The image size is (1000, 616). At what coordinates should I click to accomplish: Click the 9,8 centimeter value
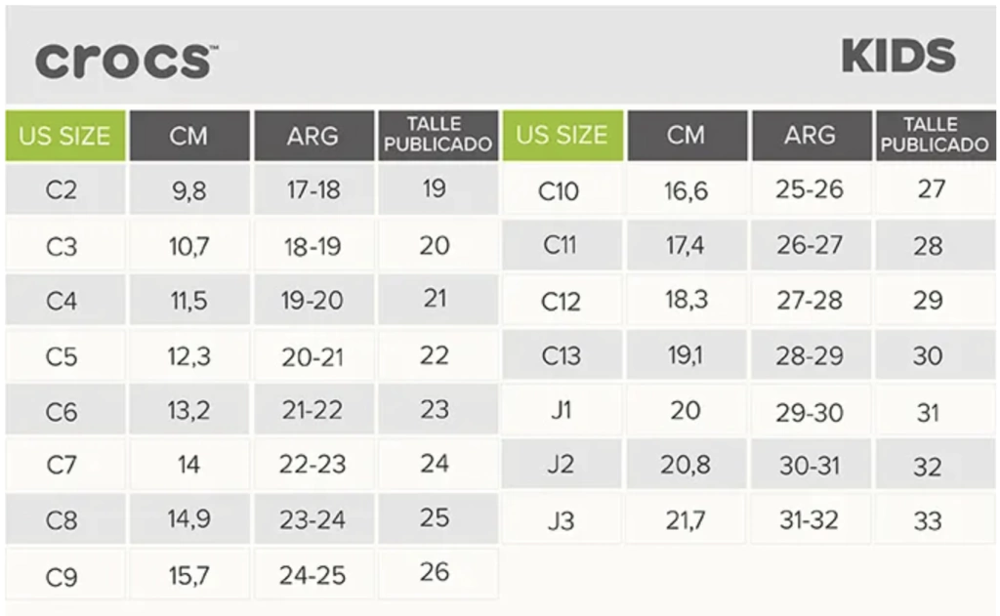pyautogui.click(x=188, y=191)
